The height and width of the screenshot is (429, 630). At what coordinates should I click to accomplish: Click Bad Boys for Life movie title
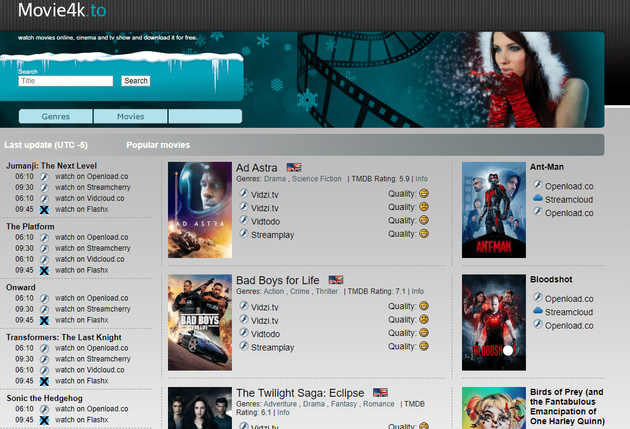[278, 281]
